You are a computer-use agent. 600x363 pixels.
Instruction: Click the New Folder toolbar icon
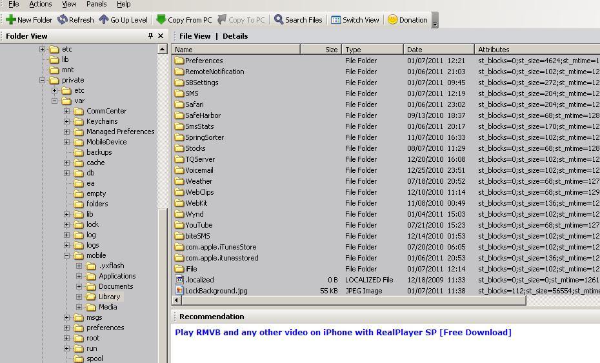[10, 20]
